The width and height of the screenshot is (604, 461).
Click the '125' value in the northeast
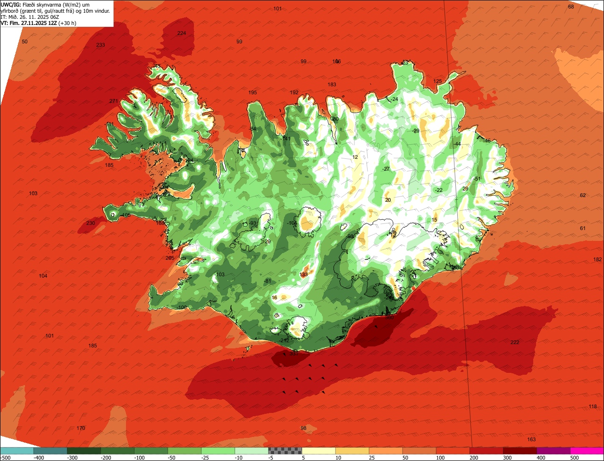(438, 81)
